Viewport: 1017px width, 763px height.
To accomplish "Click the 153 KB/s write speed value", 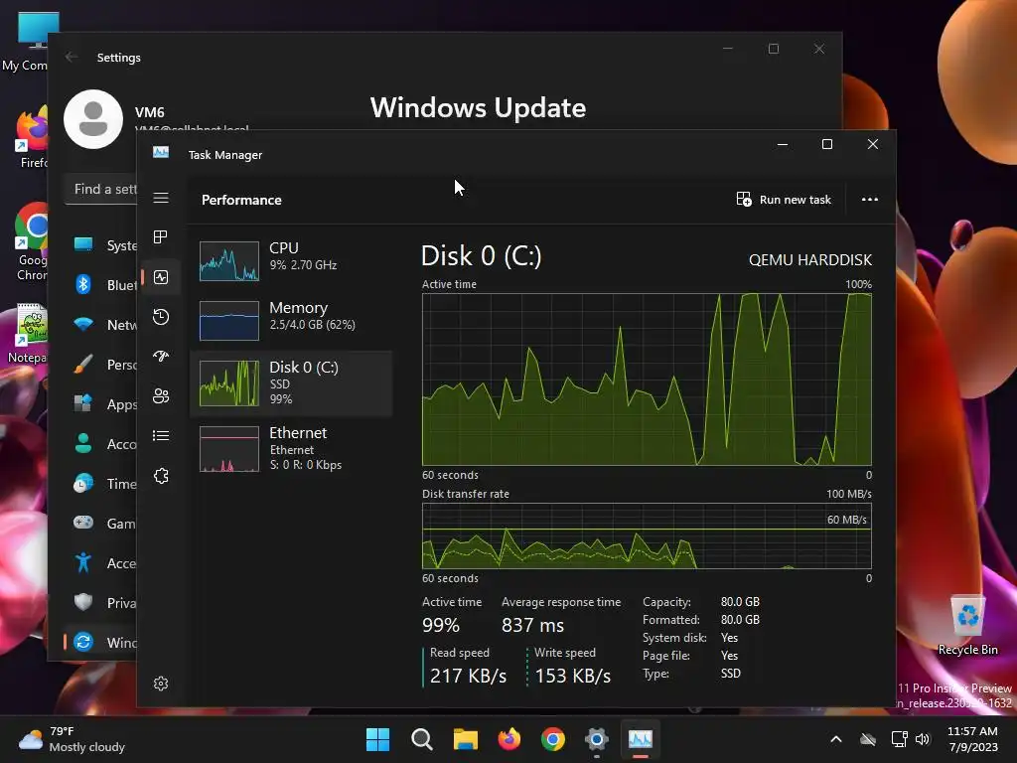I will click(x=573, y=676).
